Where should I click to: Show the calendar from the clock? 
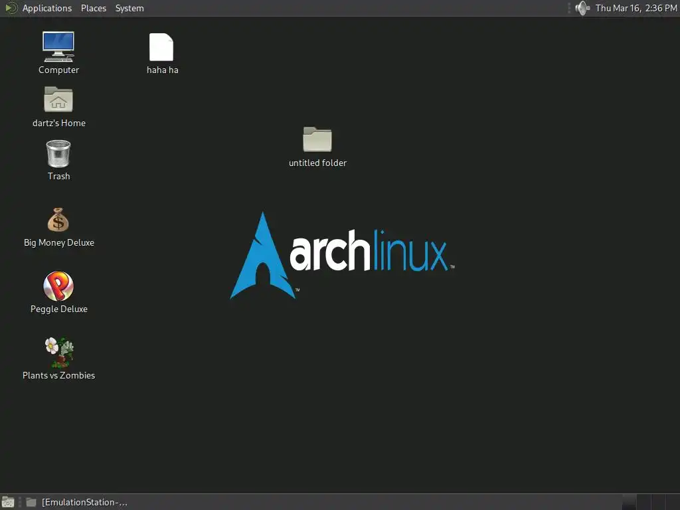tap(636, 8)
